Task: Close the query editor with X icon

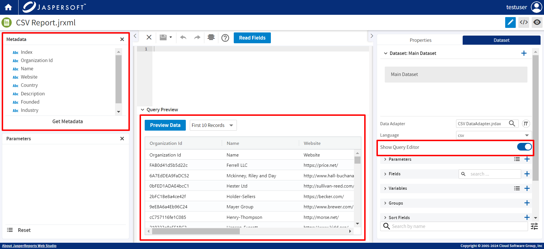Action: 149,37
